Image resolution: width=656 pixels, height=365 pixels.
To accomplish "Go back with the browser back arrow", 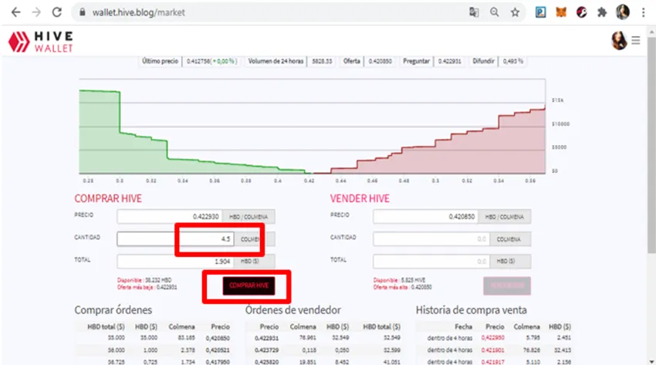I will (x=16, y=12).
